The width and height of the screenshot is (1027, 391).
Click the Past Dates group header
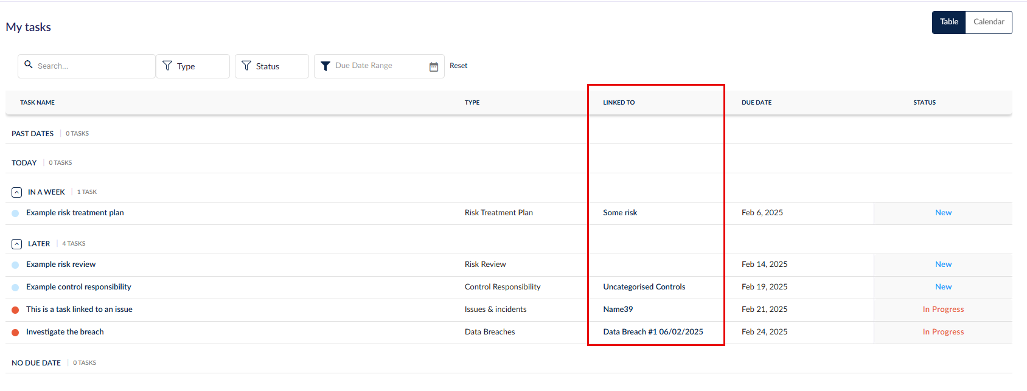(x=33, y=134)
